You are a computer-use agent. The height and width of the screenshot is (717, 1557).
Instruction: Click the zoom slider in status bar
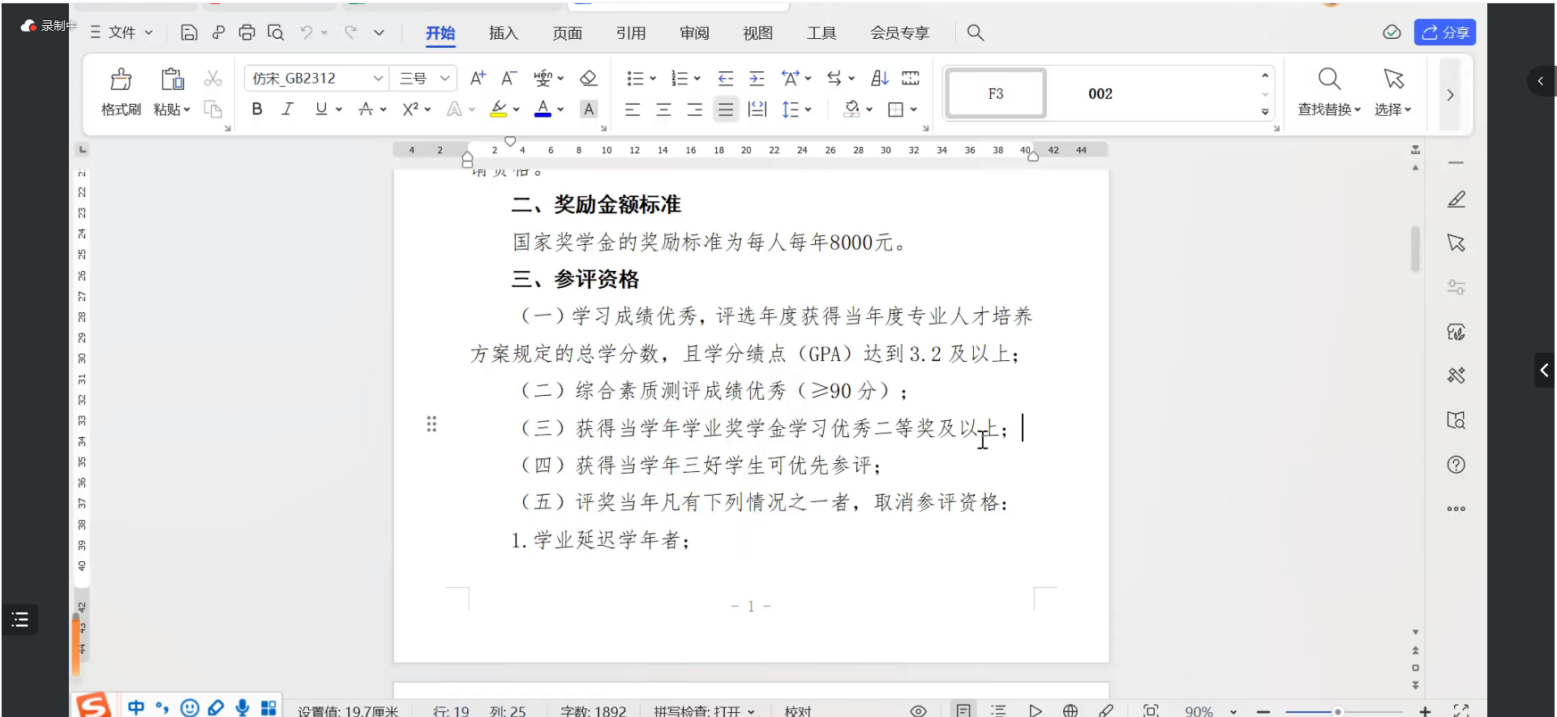click(x=1337, y=711)
